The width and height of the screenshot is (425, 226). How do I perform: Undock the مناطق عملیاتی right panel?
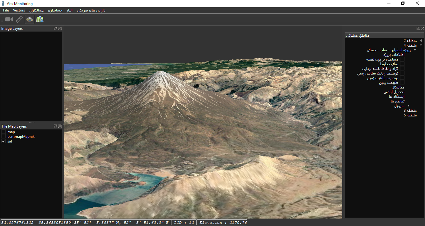point(418,29)
